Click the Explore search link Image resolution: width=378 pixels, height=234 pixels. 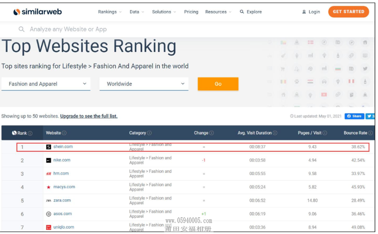coord(251,12)
